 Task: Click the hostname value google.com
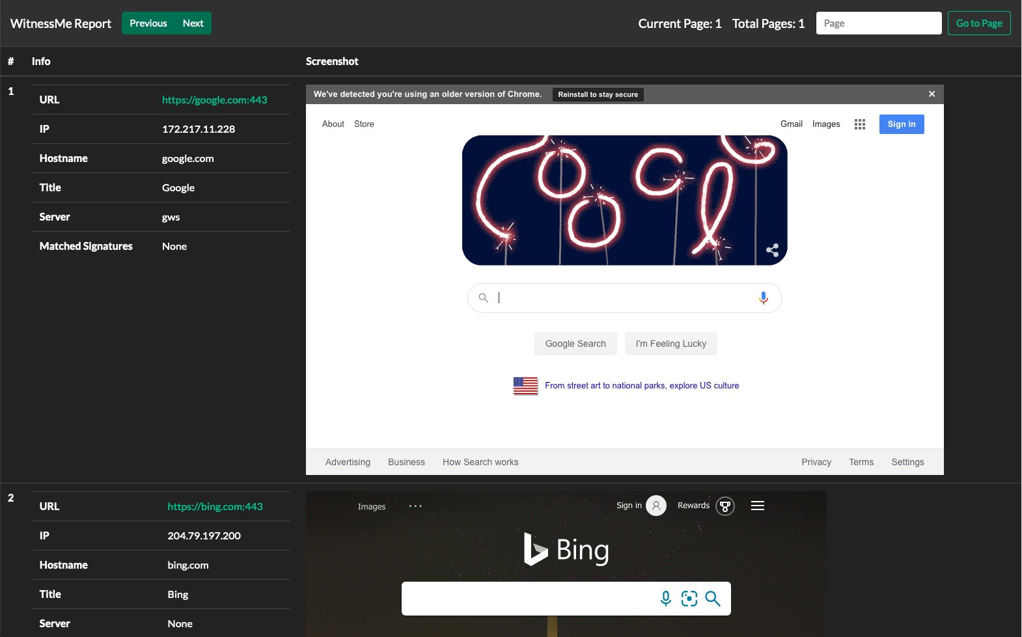tap(188, 159)
